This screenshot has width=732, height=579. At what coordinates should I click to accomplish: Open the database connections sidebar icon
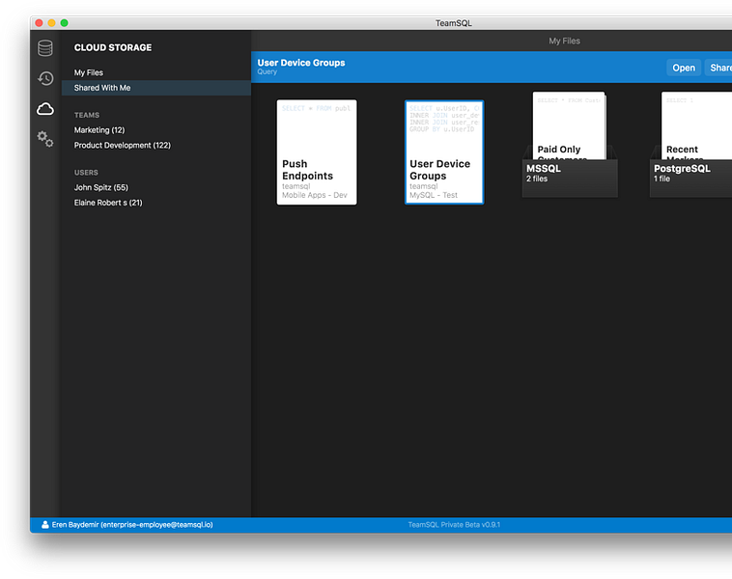pos(45,48)
